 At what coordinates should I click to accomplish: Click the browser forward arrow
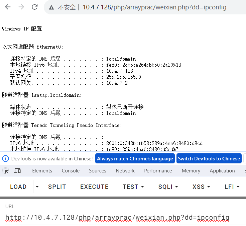(x=21, y=7)
